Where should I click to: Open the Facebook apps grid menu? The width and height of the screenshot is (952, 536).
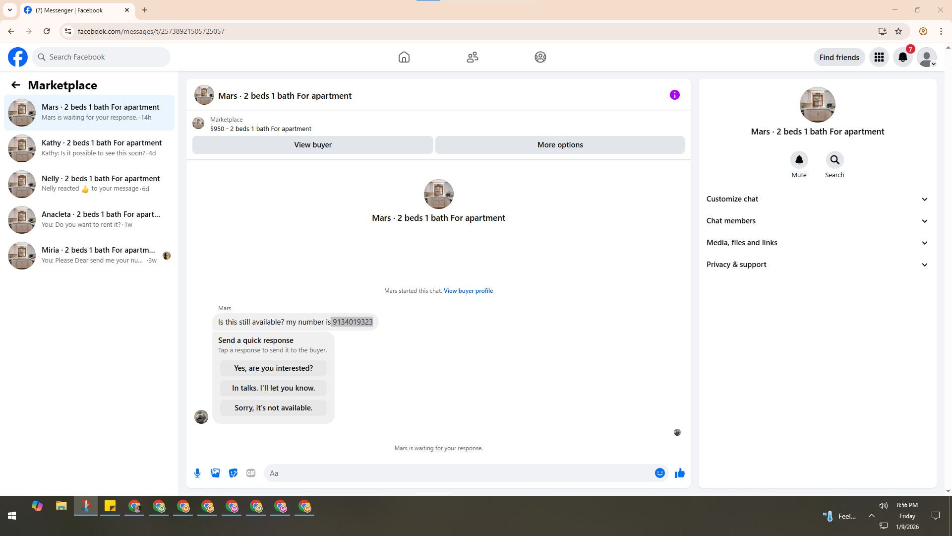(879, 57)
